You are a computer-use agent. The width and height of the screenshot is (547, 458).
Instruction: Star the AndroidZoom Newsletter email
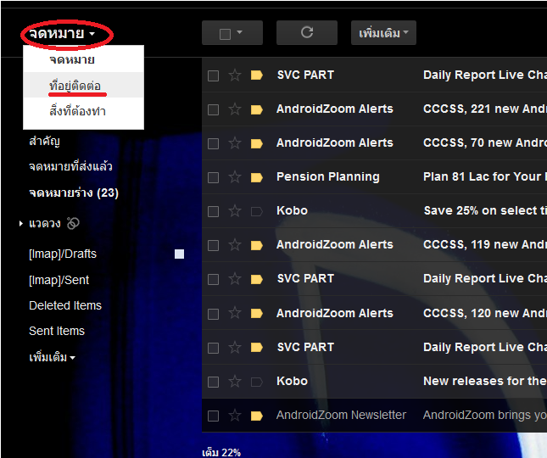click(235, 416)
